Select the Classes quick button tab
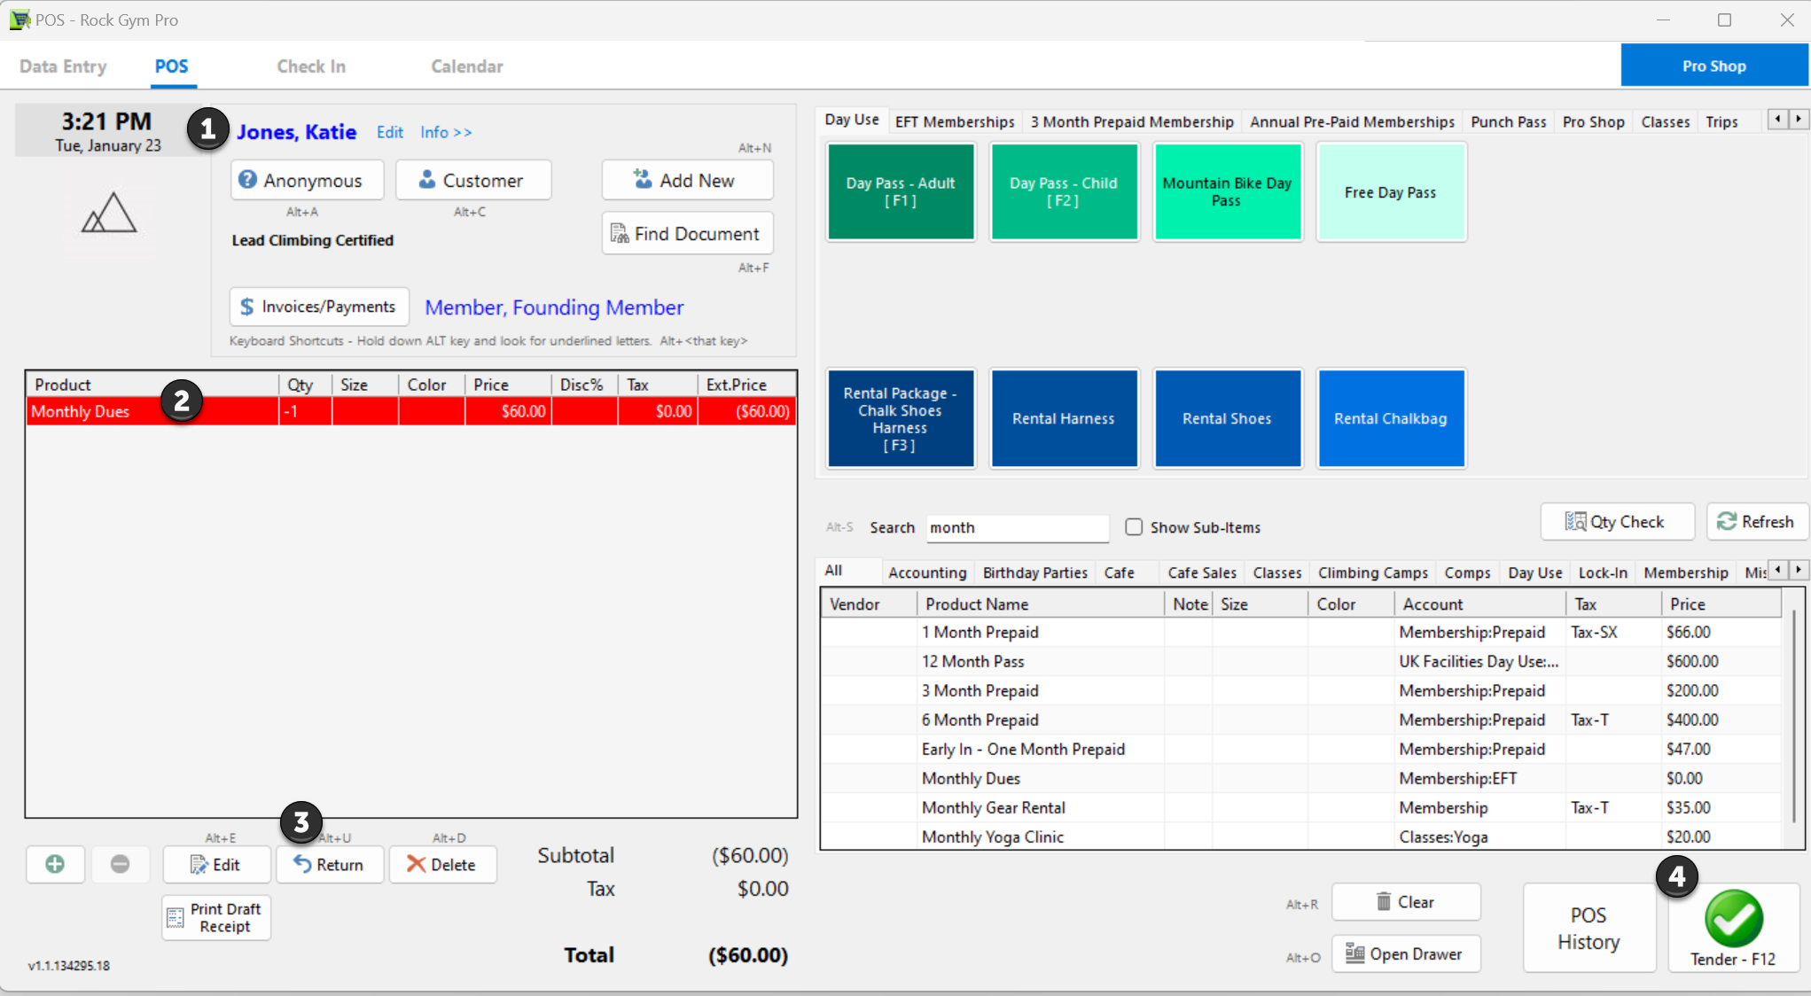This screenshot has width=1811, height=996. point(1665,121)
